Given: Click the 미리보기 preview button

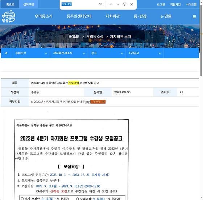Looking at the screenshot, I should 98,102.
